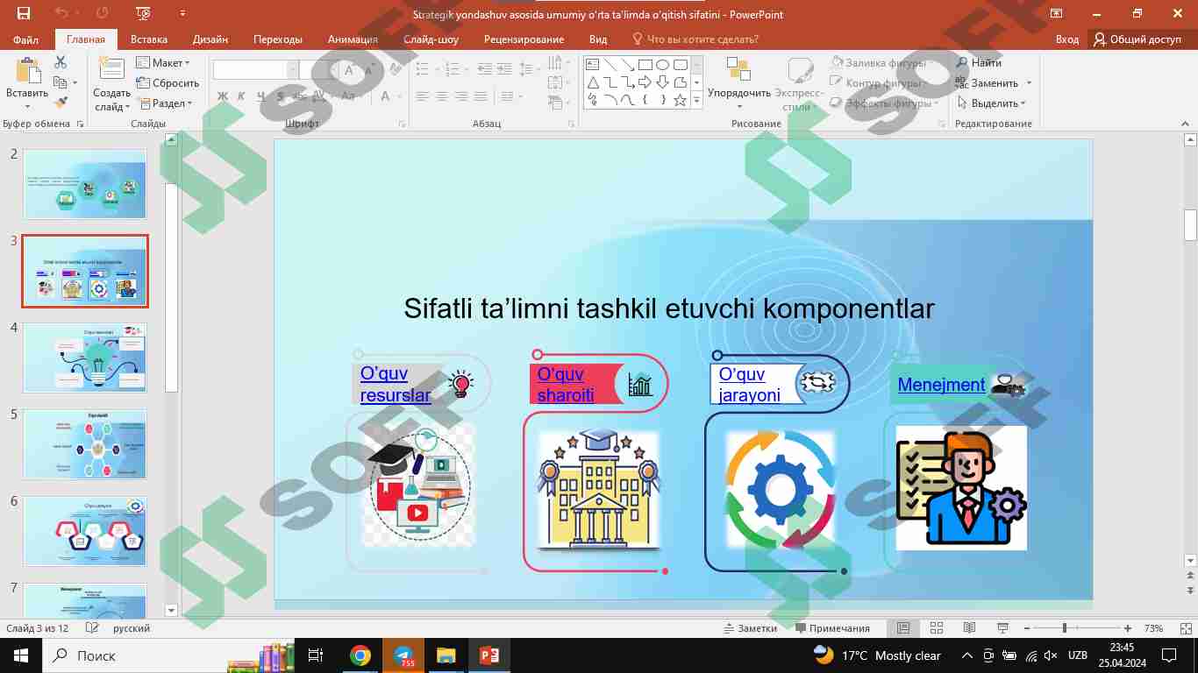This screenshot has height=673, width=1198.
Task: Open the Заменить dropdown arrow
Action: point(1029,83)
